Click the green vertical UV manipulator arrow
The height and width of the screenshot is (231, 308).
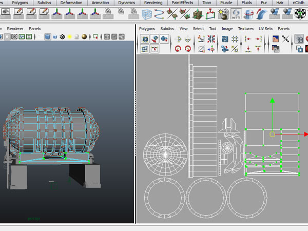coord(272,101)
